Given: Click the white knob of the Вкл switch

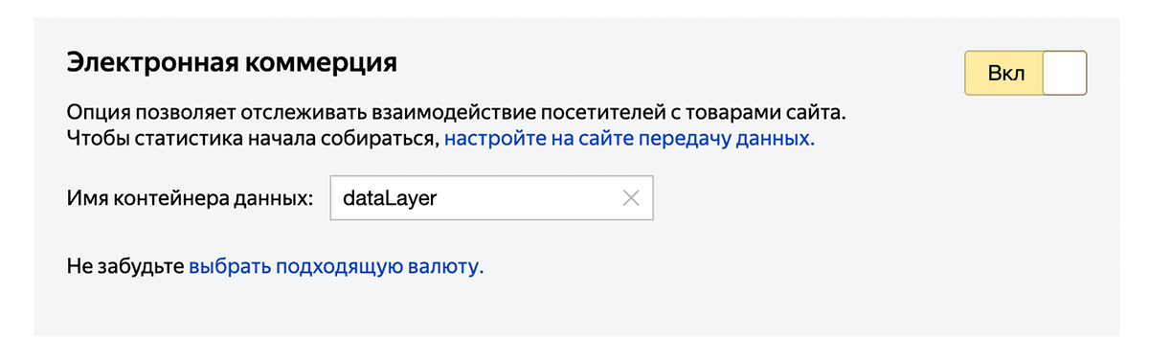Looking at the screenshot, I should 1064,74.
